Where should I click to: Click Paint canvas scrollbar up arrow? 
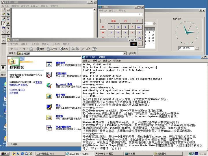point(95,10)
